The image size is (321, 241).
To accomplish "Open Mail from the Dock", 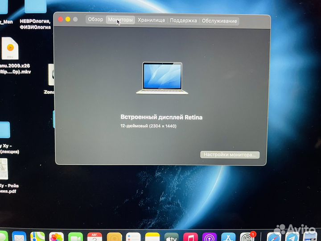I will [19, 237].
